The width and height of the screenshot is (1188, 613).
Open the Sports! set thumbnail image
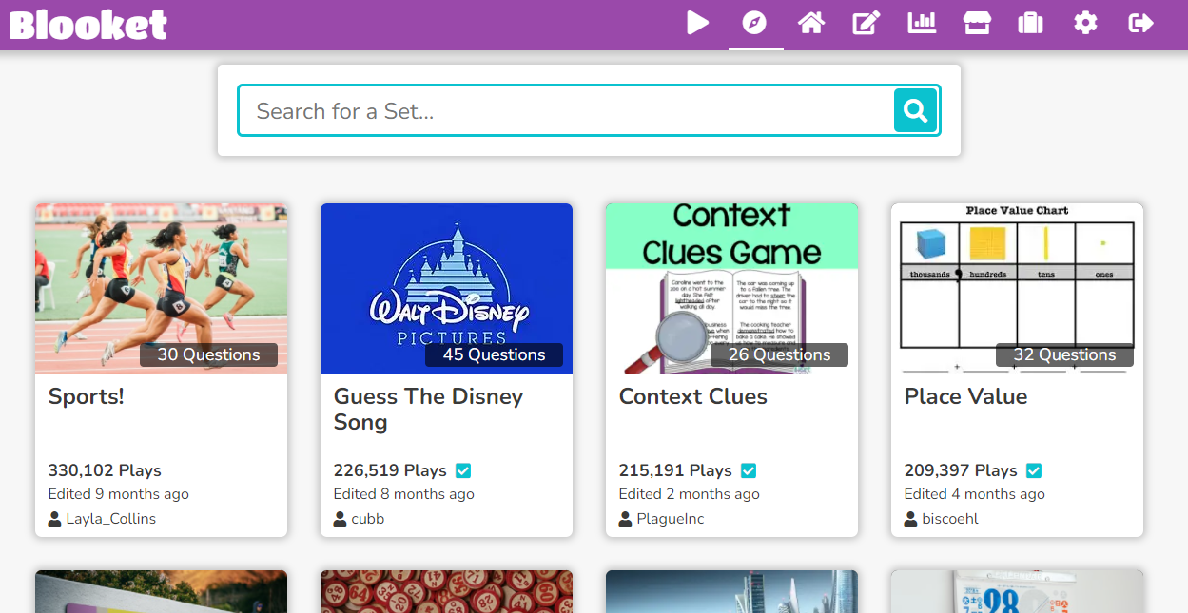click(x=161, y=288)
